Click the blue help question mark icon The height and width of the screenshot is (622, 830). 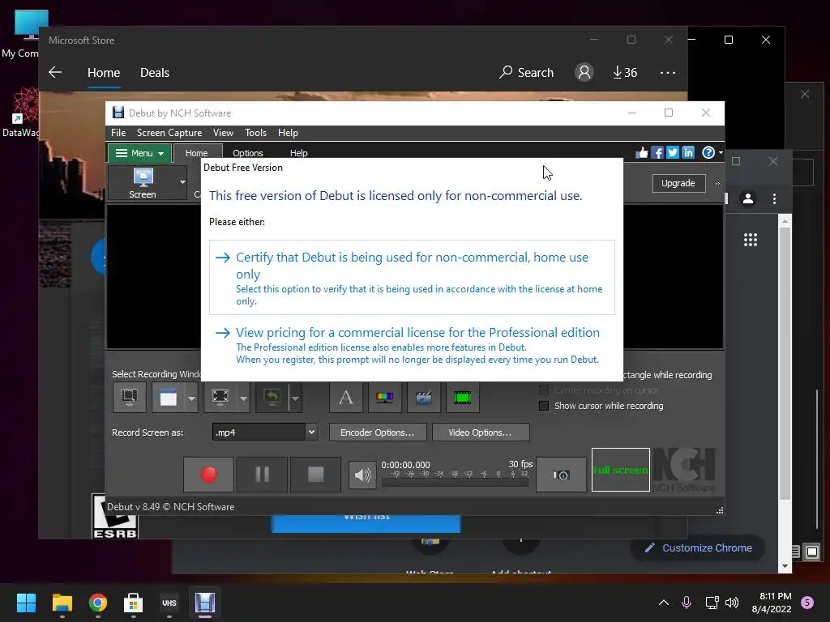708,153
